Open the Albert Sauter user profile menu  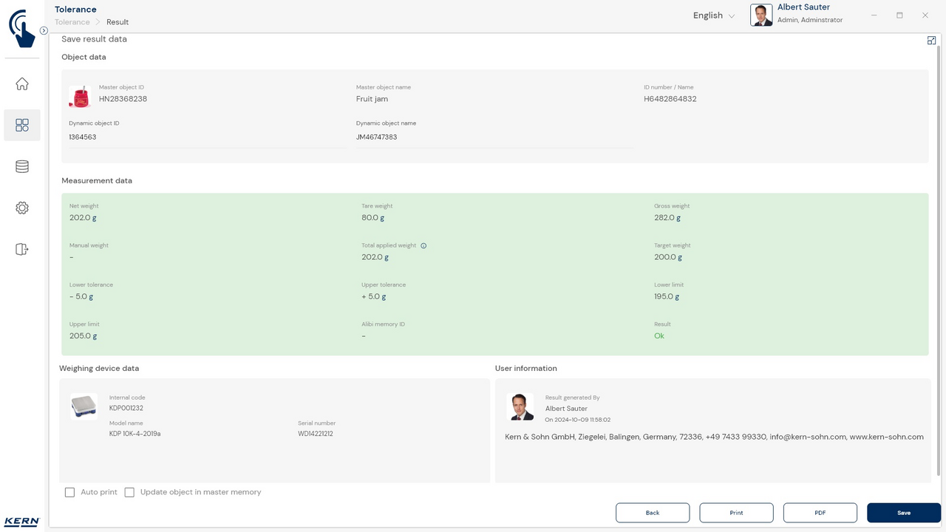click(797, 14)
